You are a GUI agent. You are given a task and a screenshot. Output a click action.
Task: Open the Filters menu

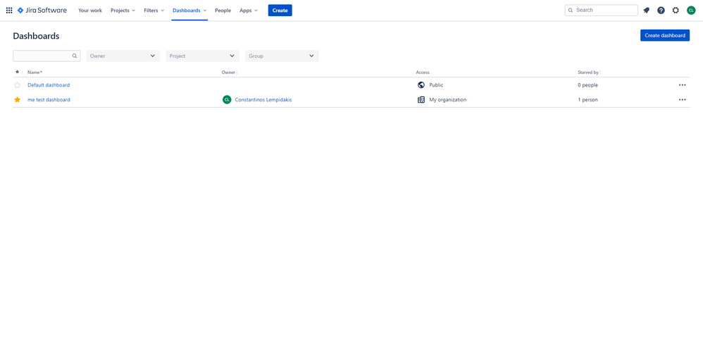(154, 11)
